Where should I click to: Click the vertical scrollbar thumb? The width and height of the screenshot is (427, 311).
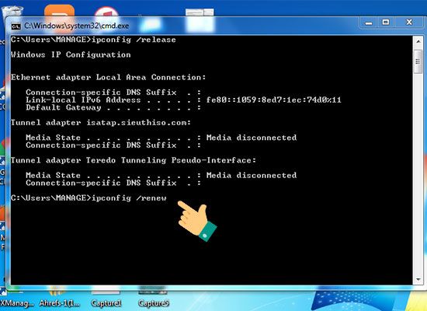click(x=418, y=61)
